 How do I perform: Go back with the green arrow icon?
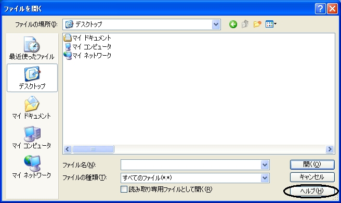pos(233,24)
